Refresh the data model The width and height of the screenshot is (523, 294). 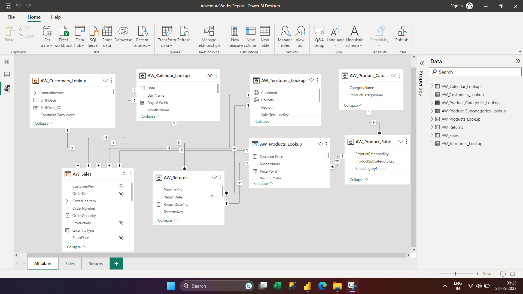point(184,34)
